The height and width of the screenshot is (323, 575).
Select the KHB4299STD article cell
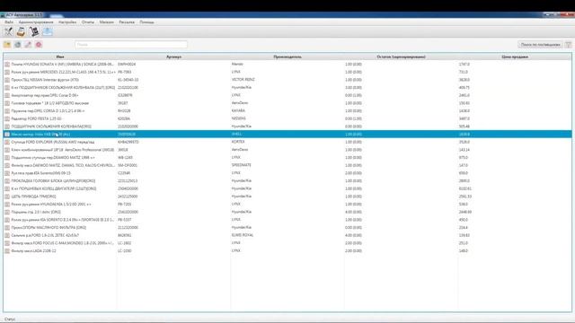point(128,142)
